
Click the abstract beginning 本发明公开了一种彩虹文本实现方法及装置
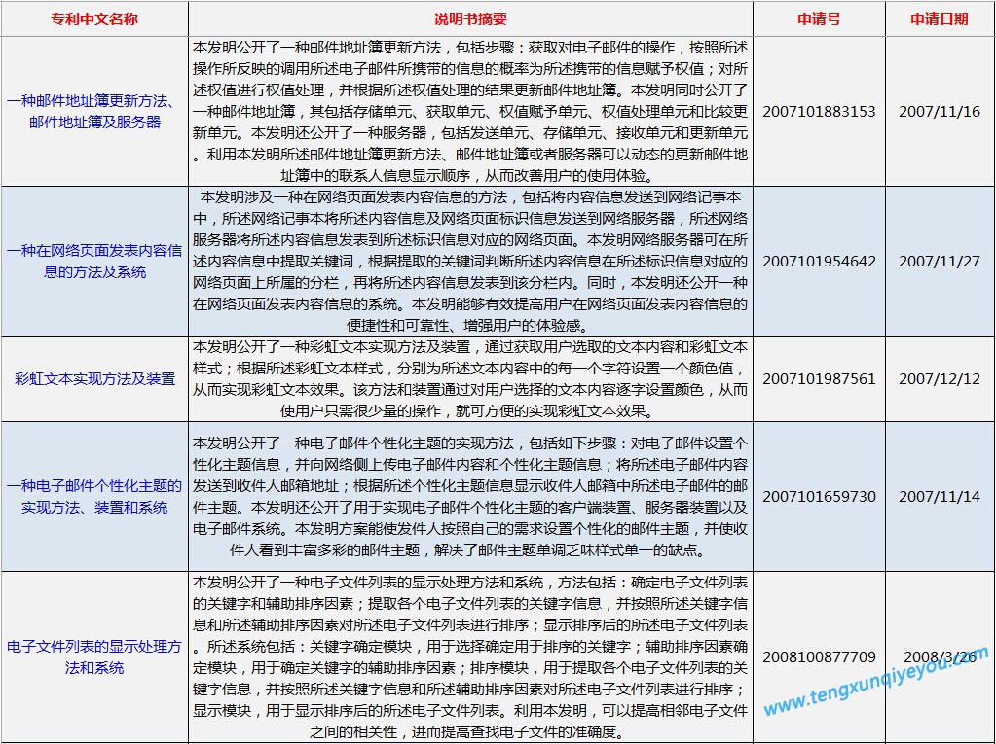470,378
